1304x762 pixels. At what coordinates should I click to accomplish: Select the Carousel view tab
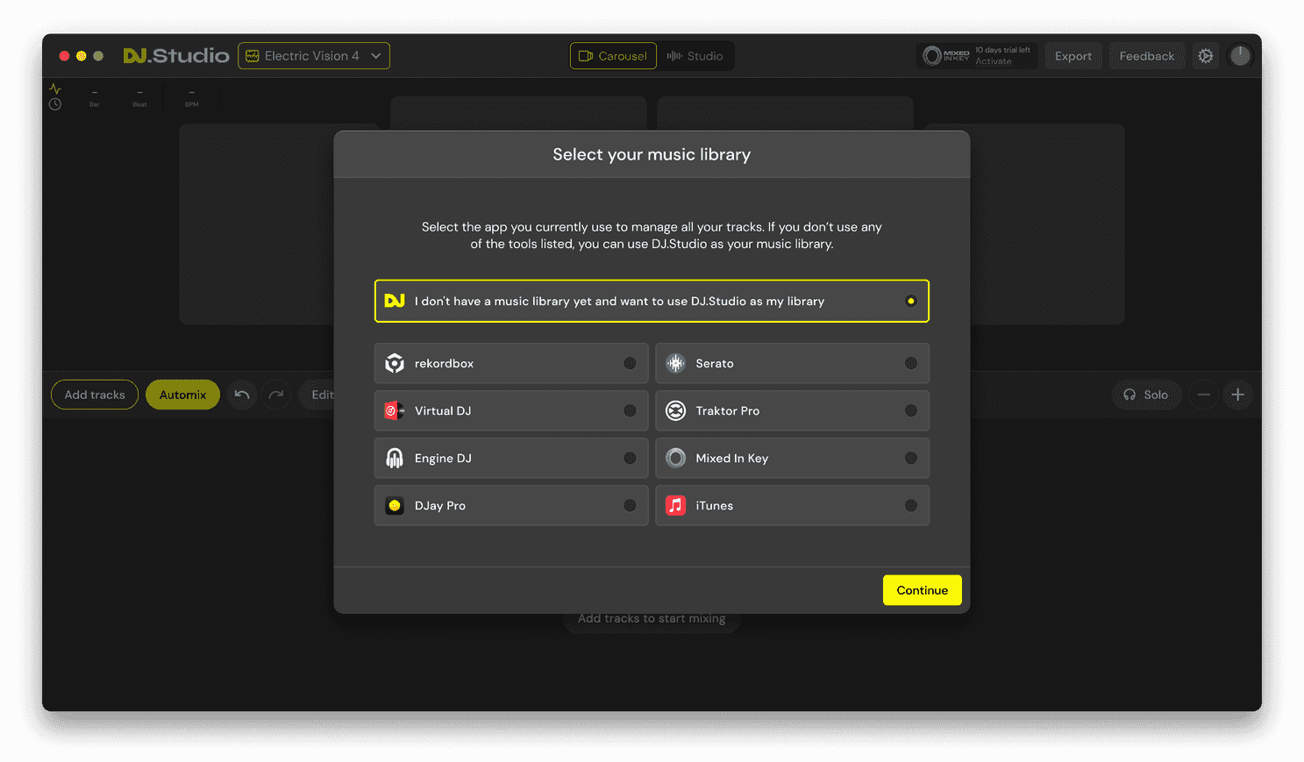613,55
